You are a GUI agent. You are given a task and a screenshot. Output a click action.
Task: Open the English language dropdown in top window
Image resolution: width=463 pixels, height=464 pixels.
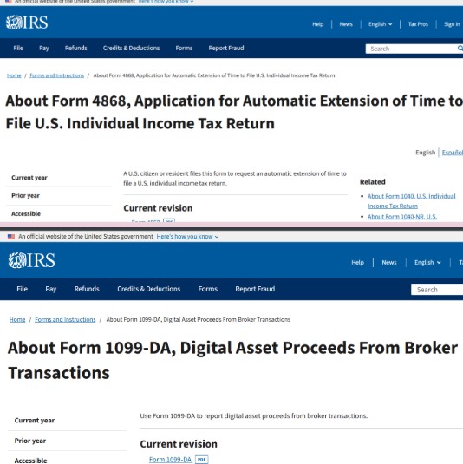tap(380, 24)
